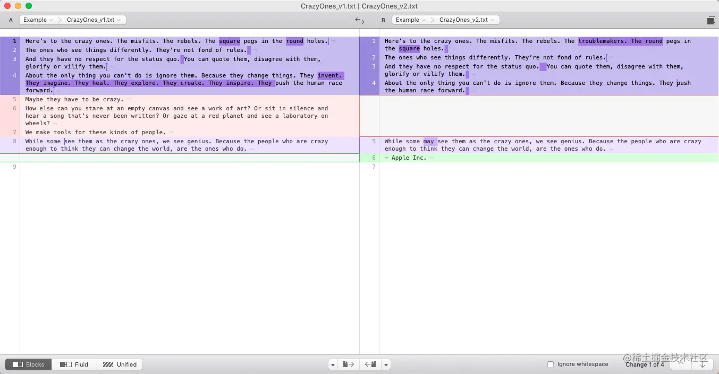Swap the A and B documents
The height and width of the screenshot is (374, 719).
tap(360, 21)
